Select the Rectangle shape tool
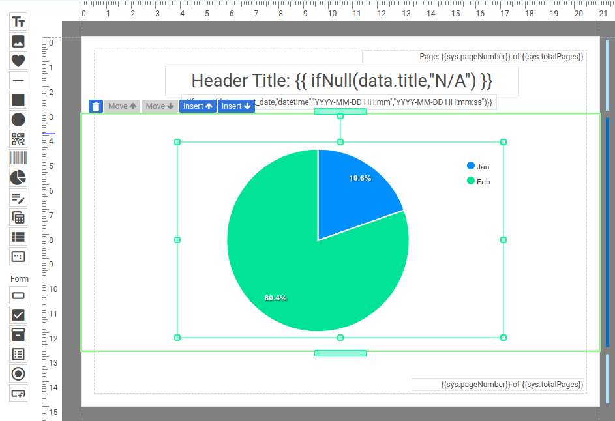The image size is (615, 421). [x=18, y=100]
